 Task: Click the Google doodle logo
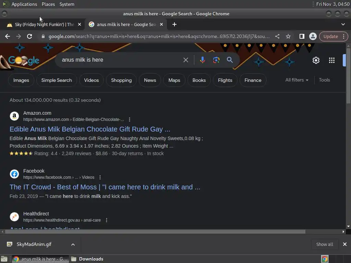pos(24,60)
